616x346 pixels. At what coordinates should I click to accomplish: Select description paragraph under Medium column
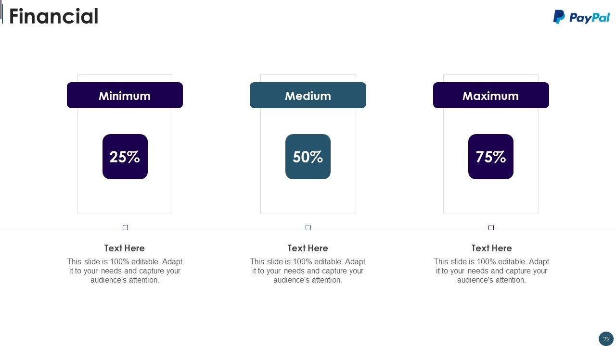click(308, 271)
